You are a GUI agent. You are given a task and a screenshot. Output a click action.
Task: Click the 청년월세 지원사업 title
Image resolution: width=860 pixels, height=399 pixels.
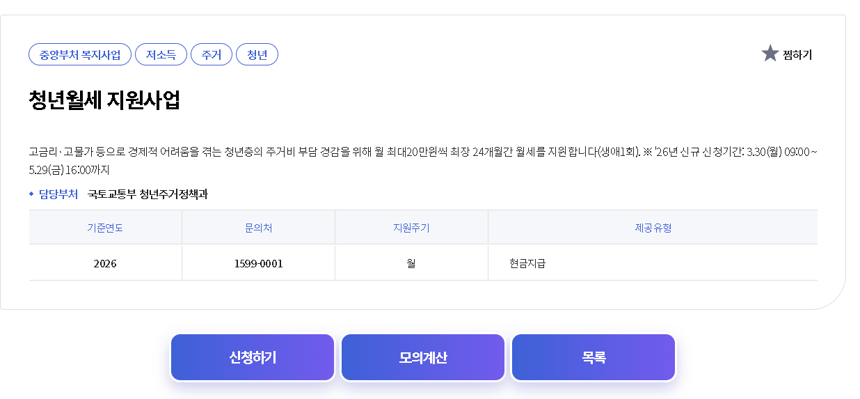(104, 100)
